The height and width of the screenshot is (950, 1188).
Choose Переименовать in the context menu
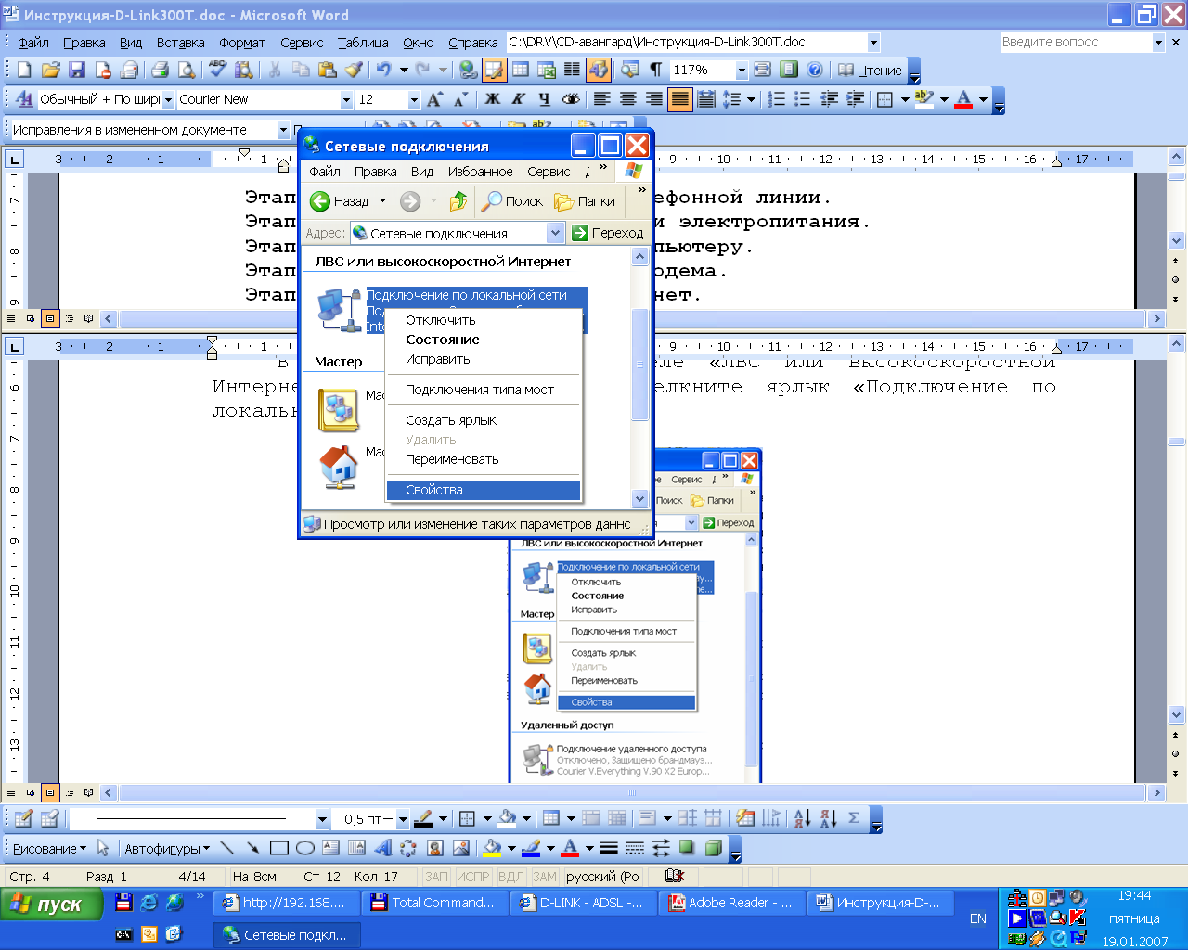click(x=483, y=459)
